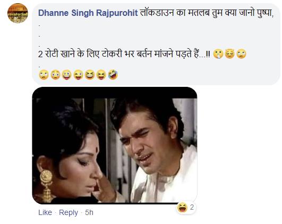
Task: Open Dhanne Singh Rajpurohit's profile picture
Action: [x=18, y=13]
